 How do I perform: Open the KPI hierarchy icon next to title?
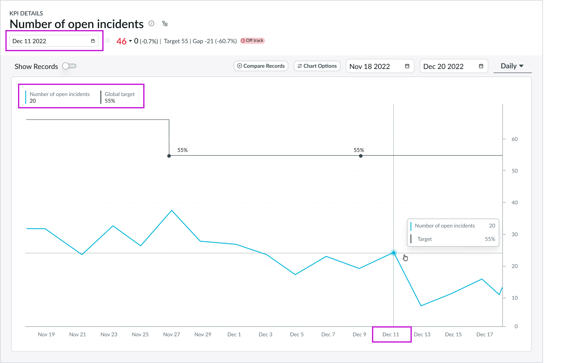(165, 24)
